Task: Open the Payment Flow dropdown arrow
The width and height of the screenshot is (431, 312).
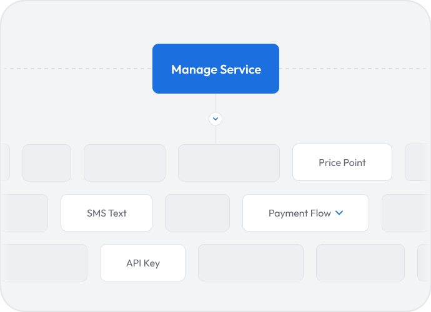Action: click(339, 213)
